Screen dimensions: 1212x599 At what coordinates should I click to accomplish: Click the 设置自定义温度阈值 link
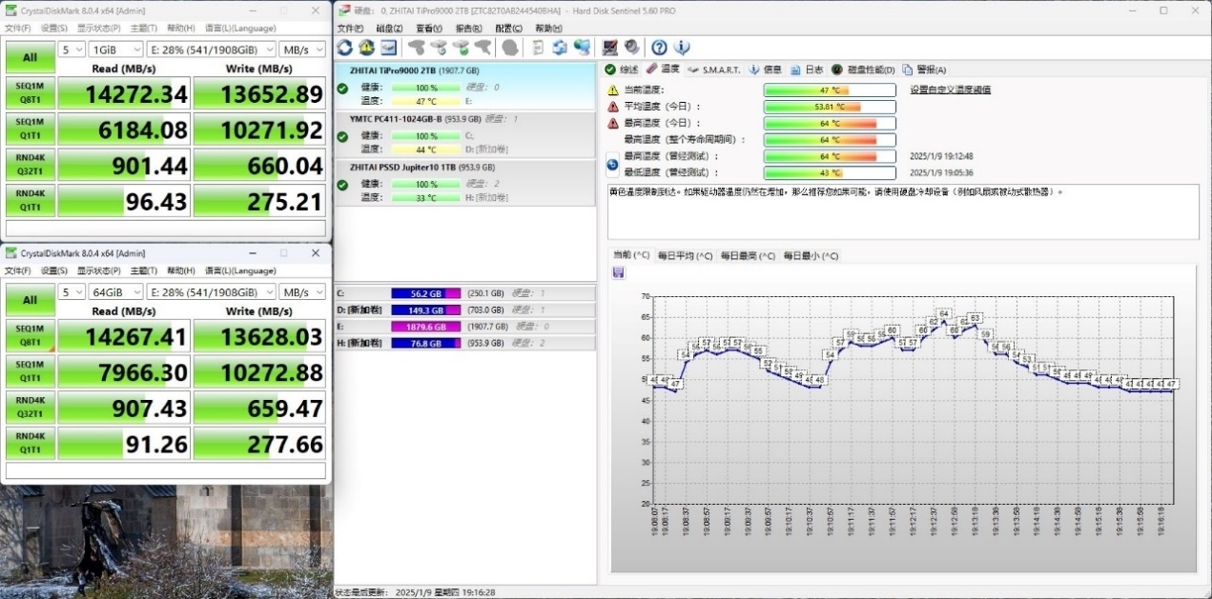(x=950, y=90)
